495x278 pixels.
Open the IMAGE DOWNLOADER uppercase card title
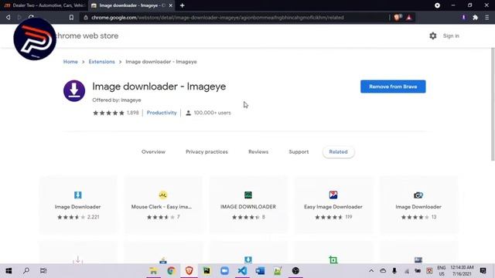tap(248, 207)
